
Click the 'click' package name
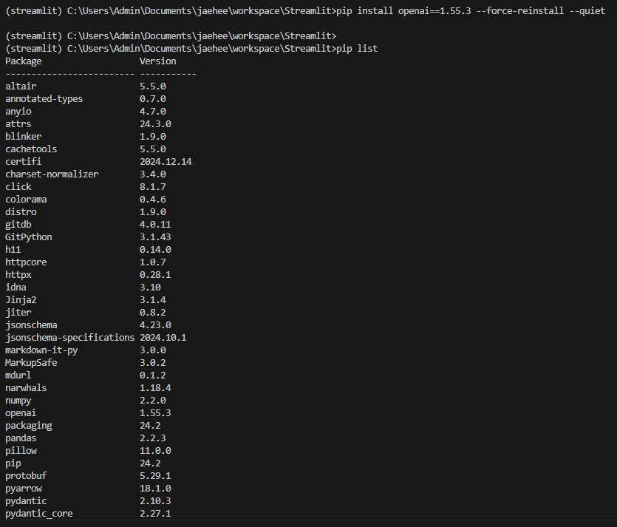[18, 187]
